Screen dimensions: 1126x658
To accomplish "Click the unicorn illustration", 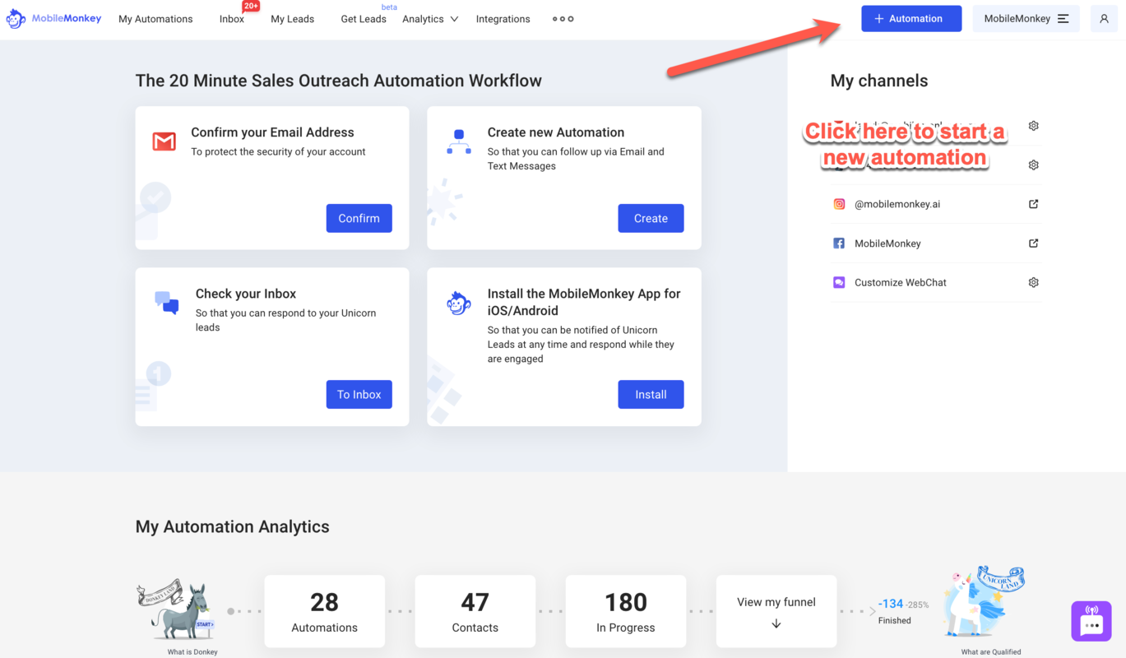I will [984, 600].
